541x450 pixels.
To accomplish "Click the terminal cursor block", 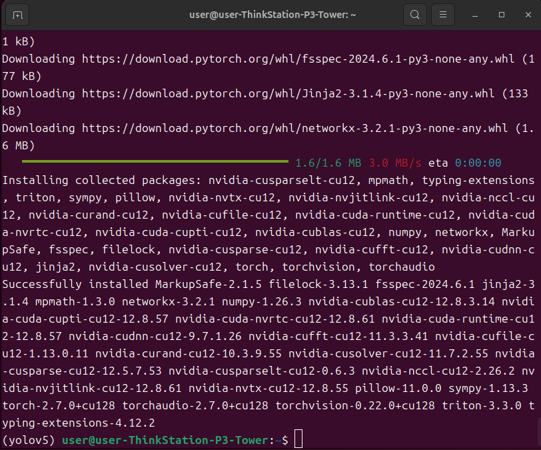I will (x=298, y=439).
